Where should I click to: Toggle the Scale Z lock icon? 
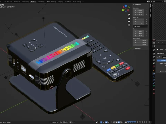(146, 35)
